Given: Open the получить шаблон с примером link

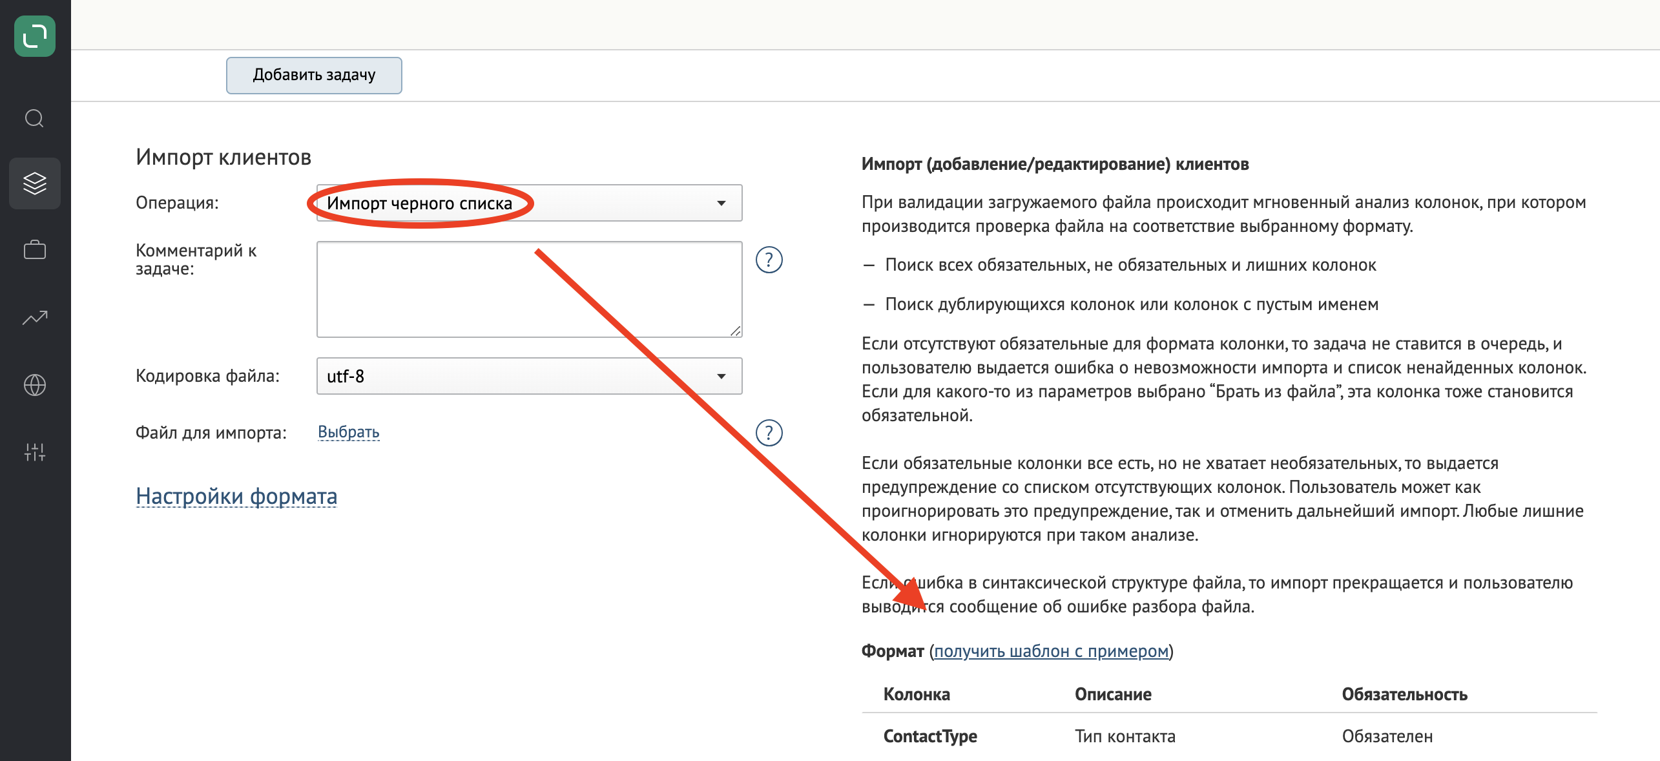Looking at the screenshot, I should click(x=1051, y=651).
